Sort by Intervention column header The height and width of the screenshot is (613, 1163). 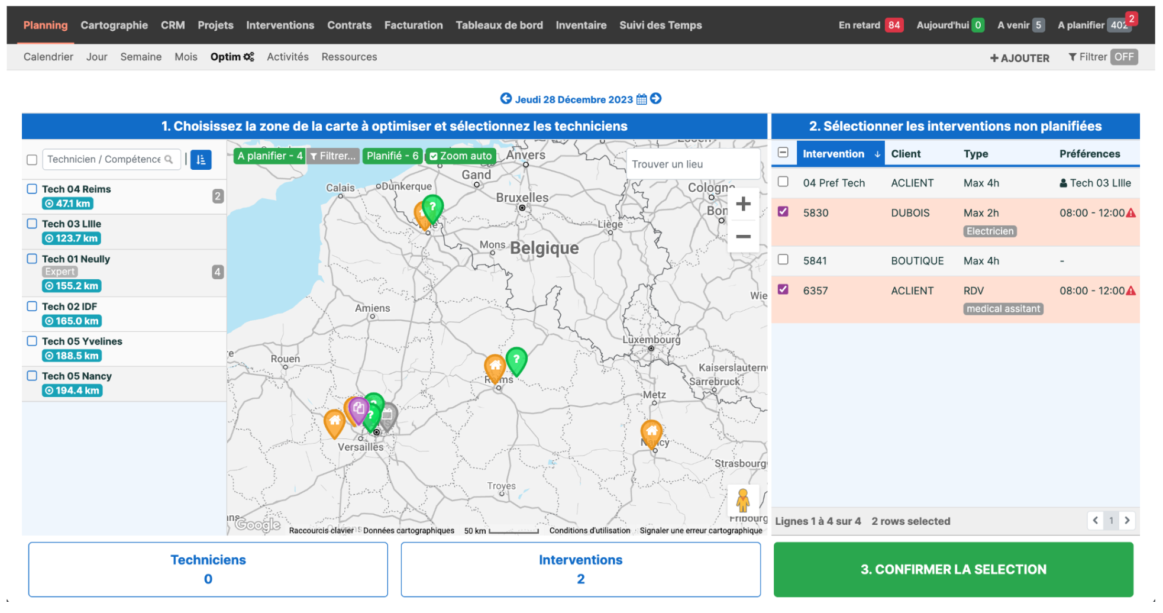(841, 154)
